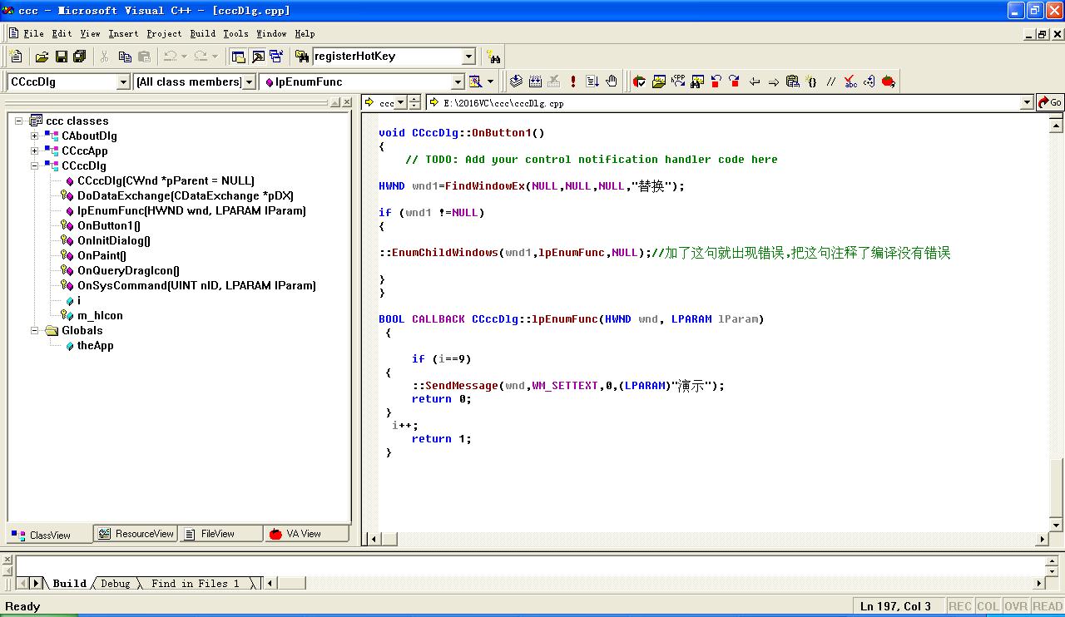Click the Go debug icon with arrow
The height and width of the screenshot is (617, 1065).
click(x=592, y=81)
